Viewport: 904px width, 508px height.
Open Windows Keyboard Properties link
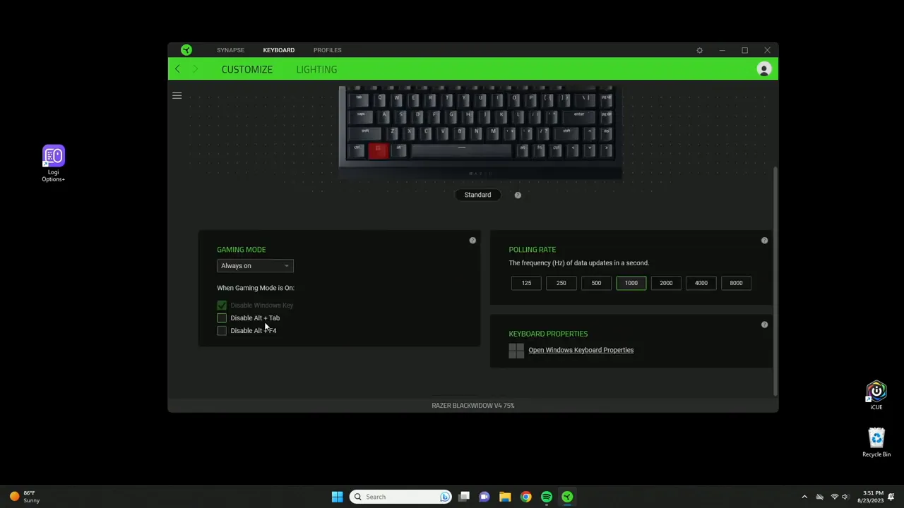[x=581, y=350]
